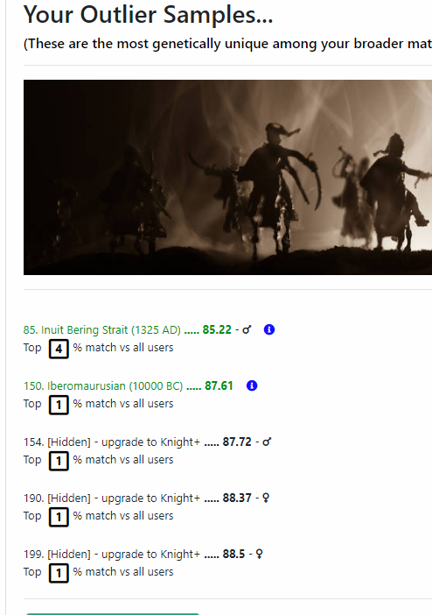Click the Top 4 percent match box
The height and width of the screenshot is (615, 432).
point(59,349)
